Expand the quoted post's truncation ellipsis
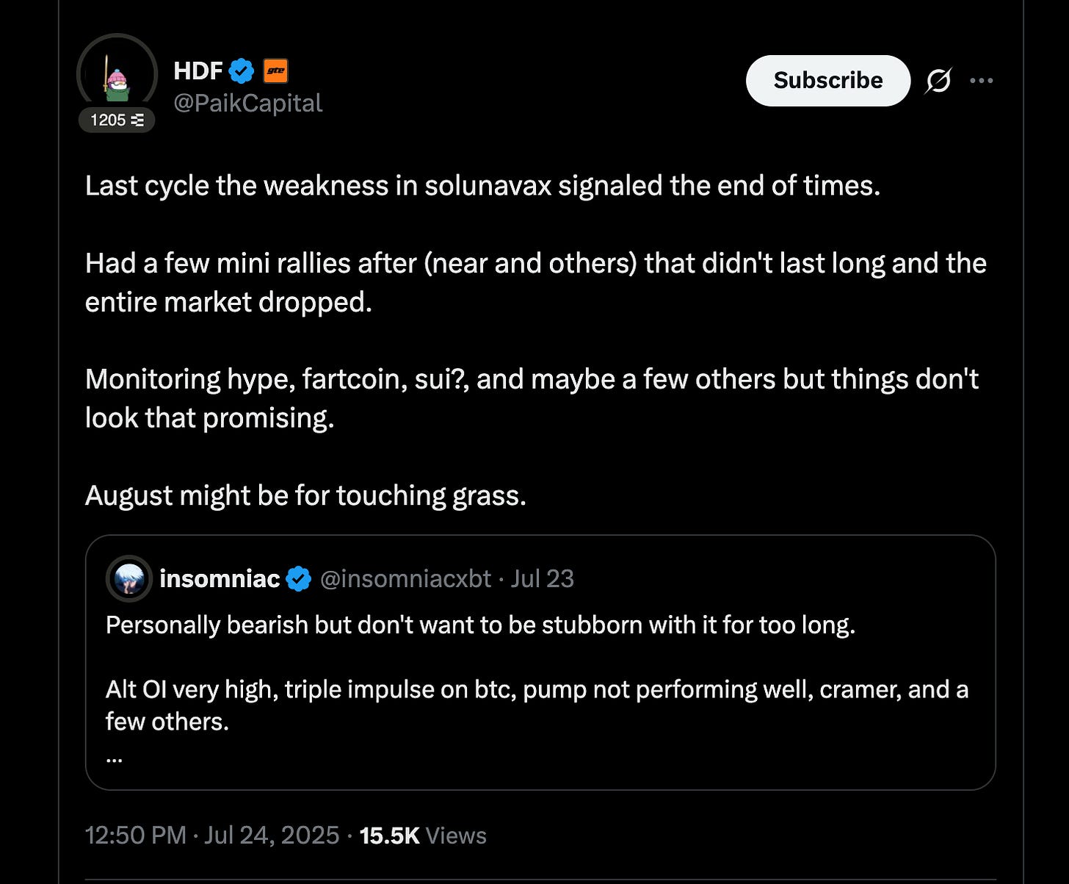 [114, 757]
